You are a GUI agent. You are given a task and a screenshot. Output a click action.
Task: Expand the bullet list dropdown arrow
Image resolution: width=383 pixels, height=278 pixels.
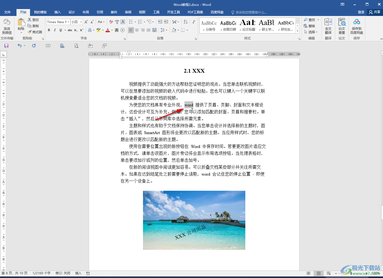tap(135, 22)
